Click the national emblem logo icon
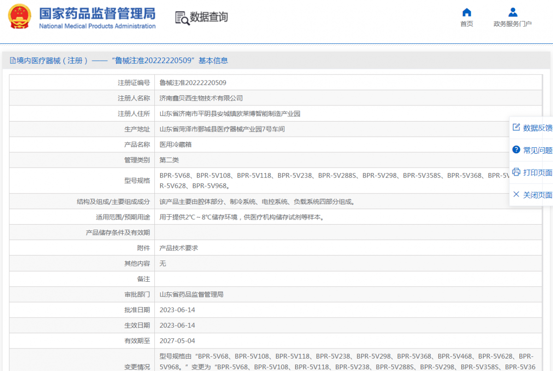This screenshot has height=371, width=553. pos(19,17)
